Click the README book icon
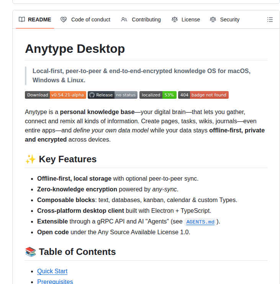 click(x=22, y=20)
